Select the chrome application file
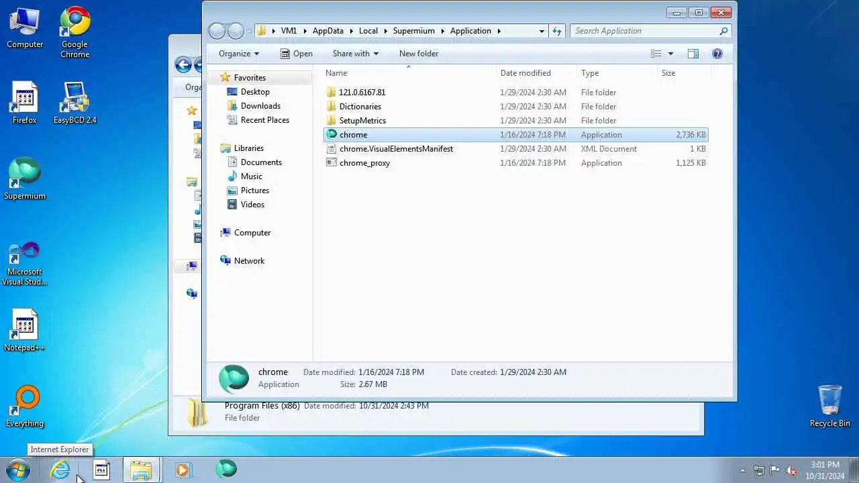This screenshot has height=483, width=859. pyautogui.click(x=515, y=135)
